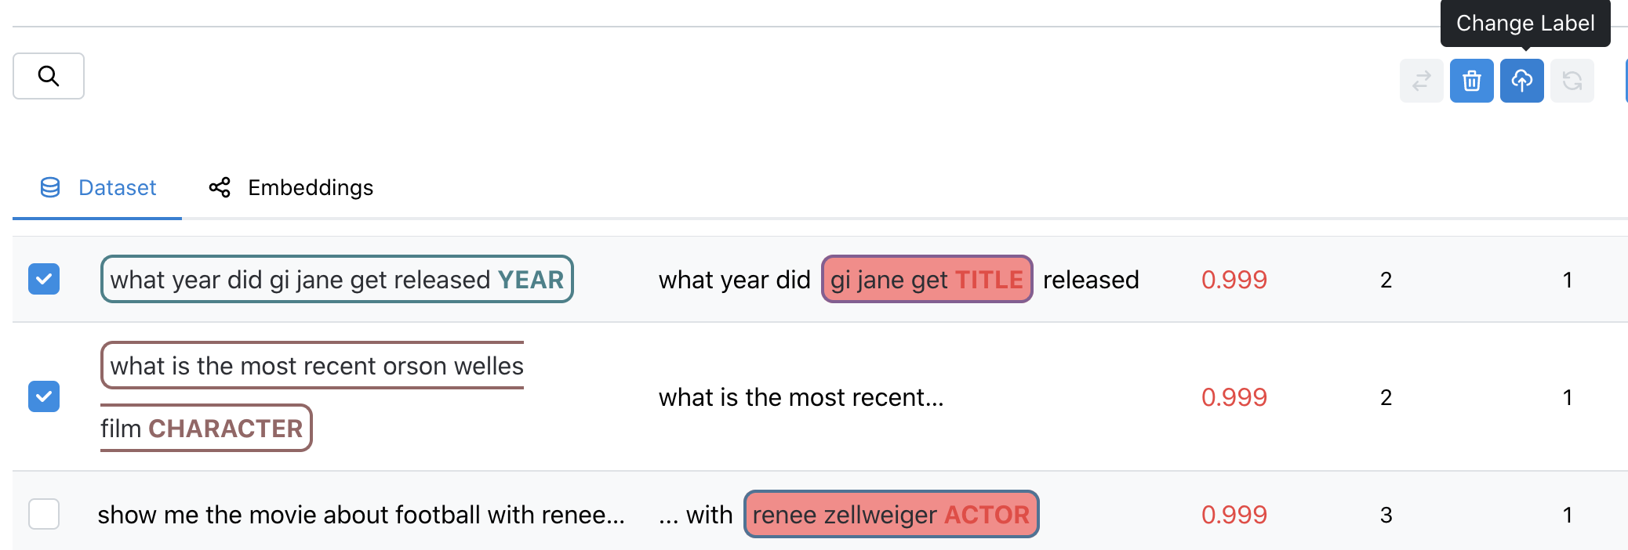The image size is (1628, 550).
Task: Click the gi jane get TITLE highlight
Action: coord(926,280)
